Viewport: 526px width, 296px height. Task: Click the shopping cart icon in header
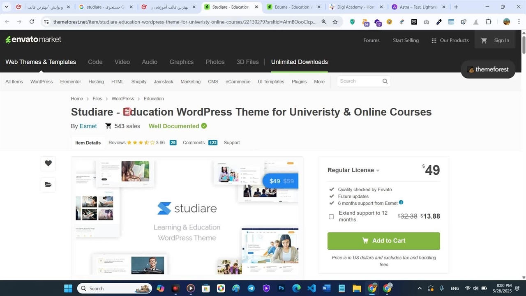coord(484,40)
